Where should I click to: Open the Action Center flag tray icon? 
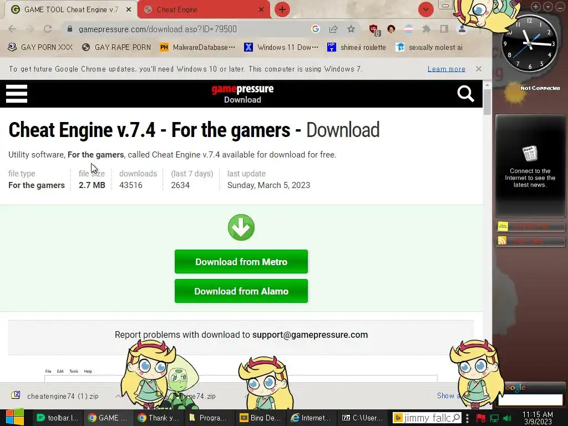[481, 418]
